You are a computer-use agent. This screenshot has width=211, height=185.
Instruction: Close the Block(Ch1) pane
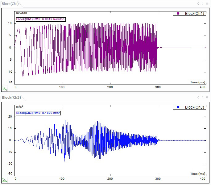coord(207,4)
